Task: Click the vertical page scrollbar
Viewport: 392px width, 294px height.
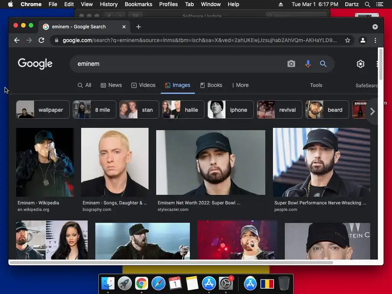Action: coord(381,64)
